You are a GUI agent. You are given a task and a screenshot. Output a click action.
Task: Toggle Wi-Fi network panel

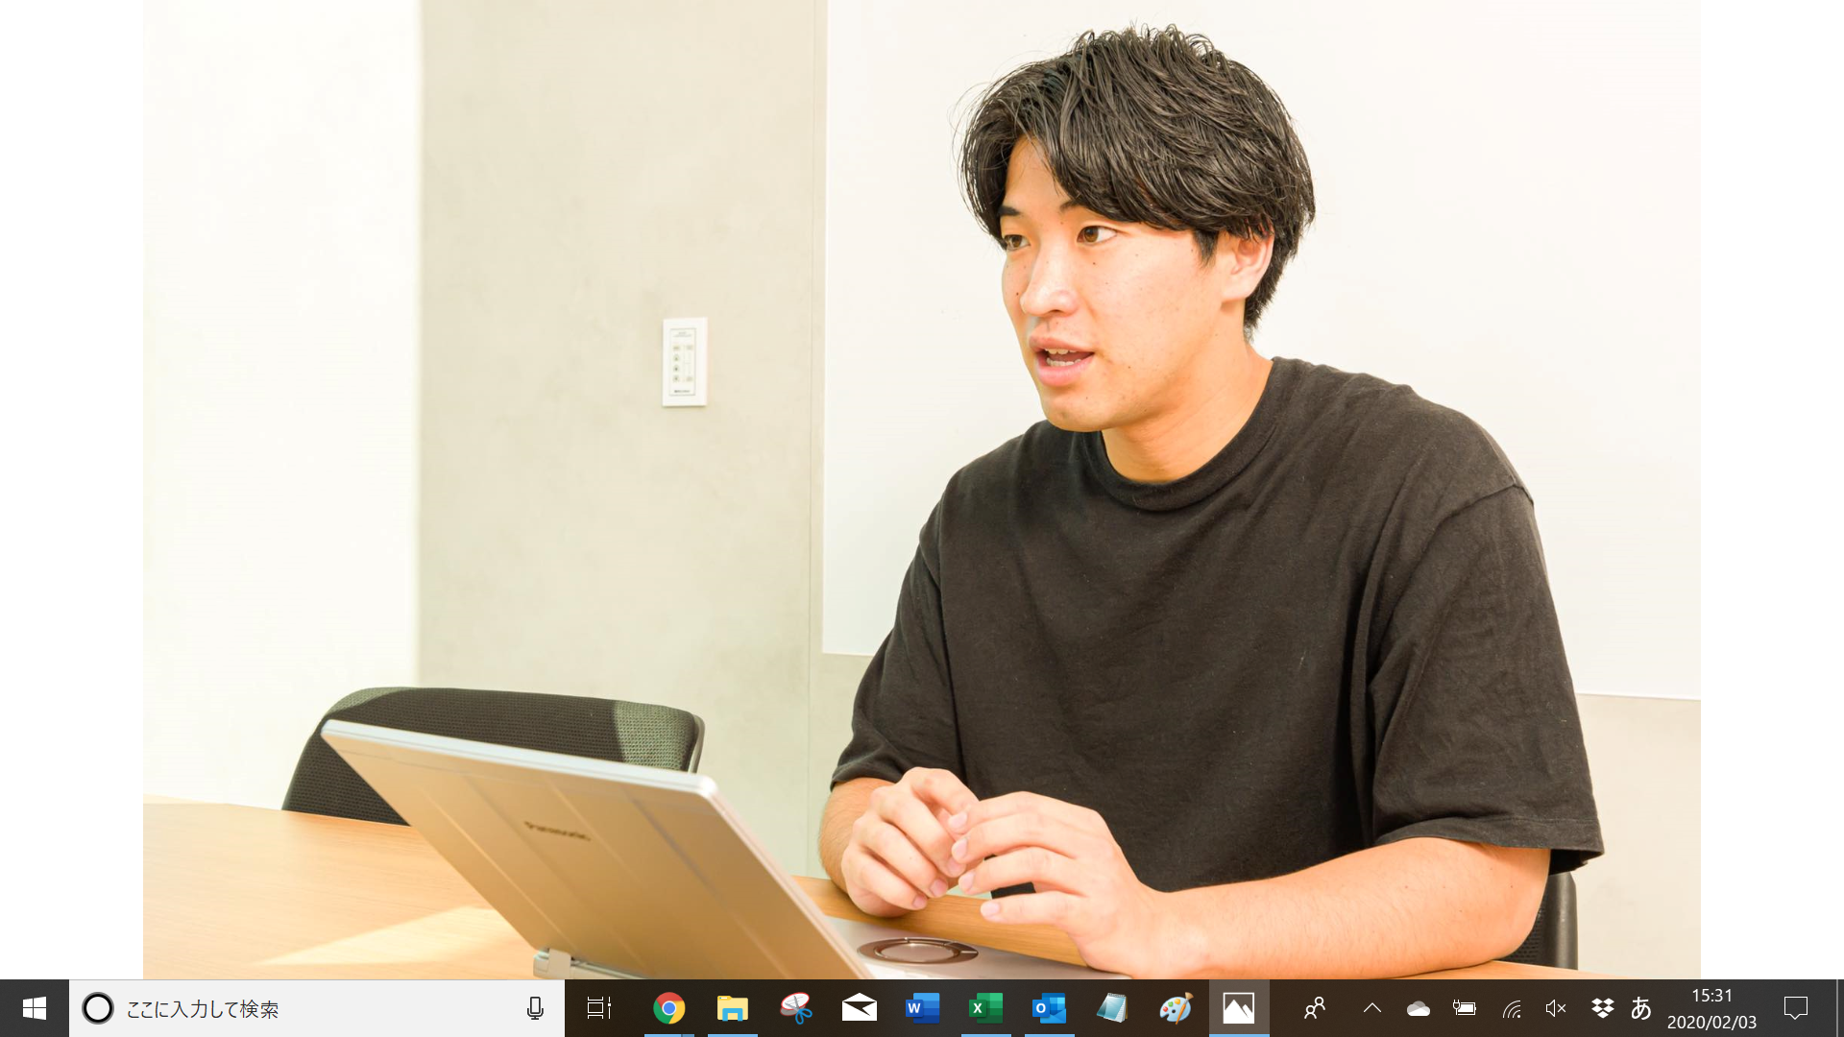pyautogui.click(x=1512, y=1008)
